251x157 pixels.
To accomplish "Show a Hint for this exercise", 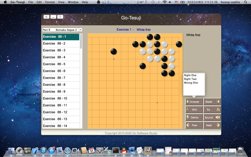I will (x=194, y=109).
